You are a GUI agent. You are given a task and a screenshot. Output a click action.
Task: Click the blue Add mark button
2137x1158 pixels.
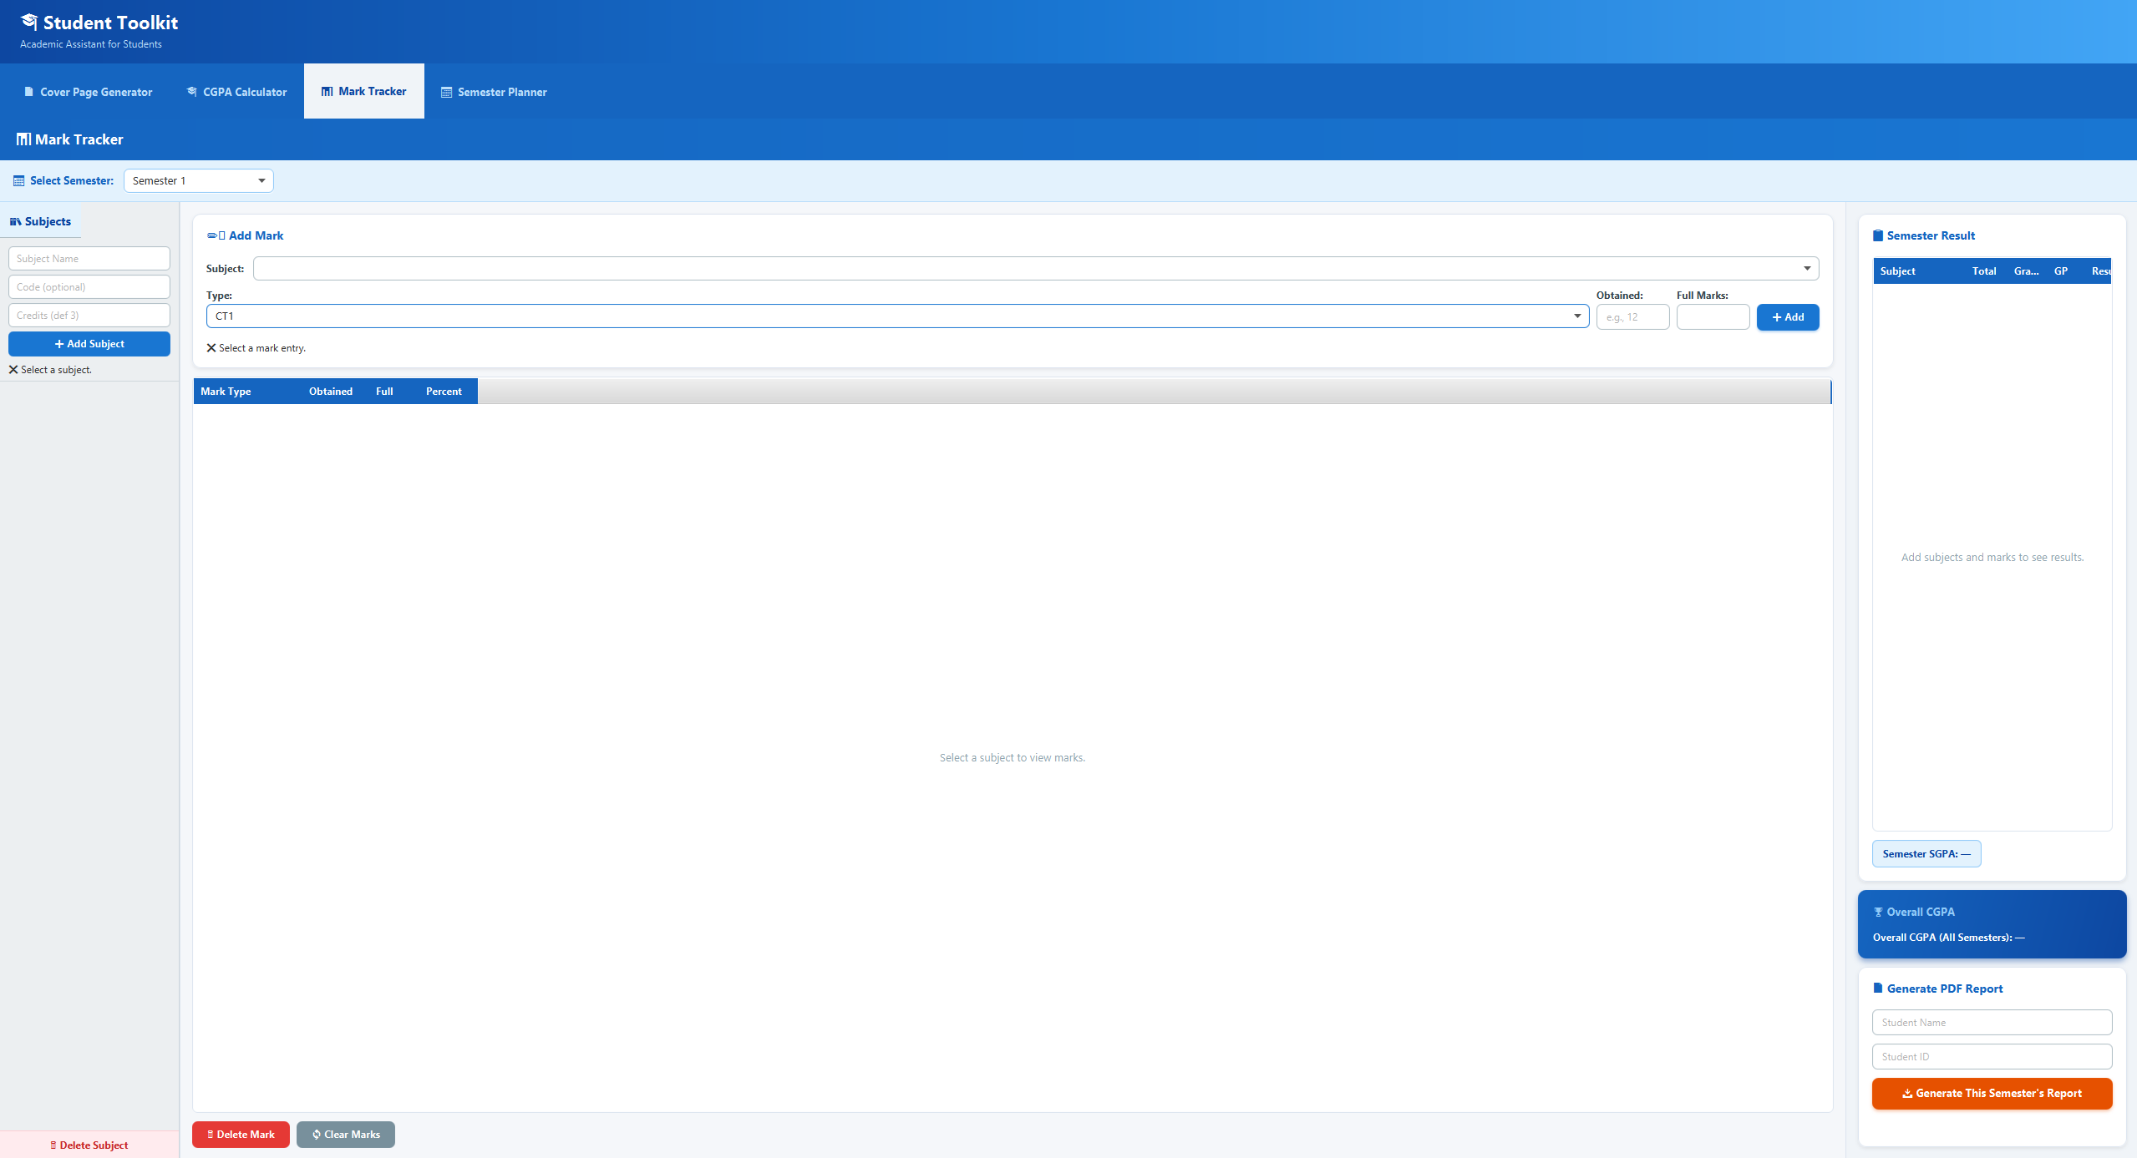pos(1788,317)
